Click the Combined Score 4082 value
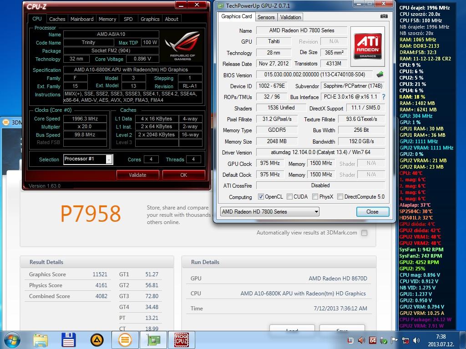Image resolution: width=466 pixels, height=349 pixels. point(101,296)
